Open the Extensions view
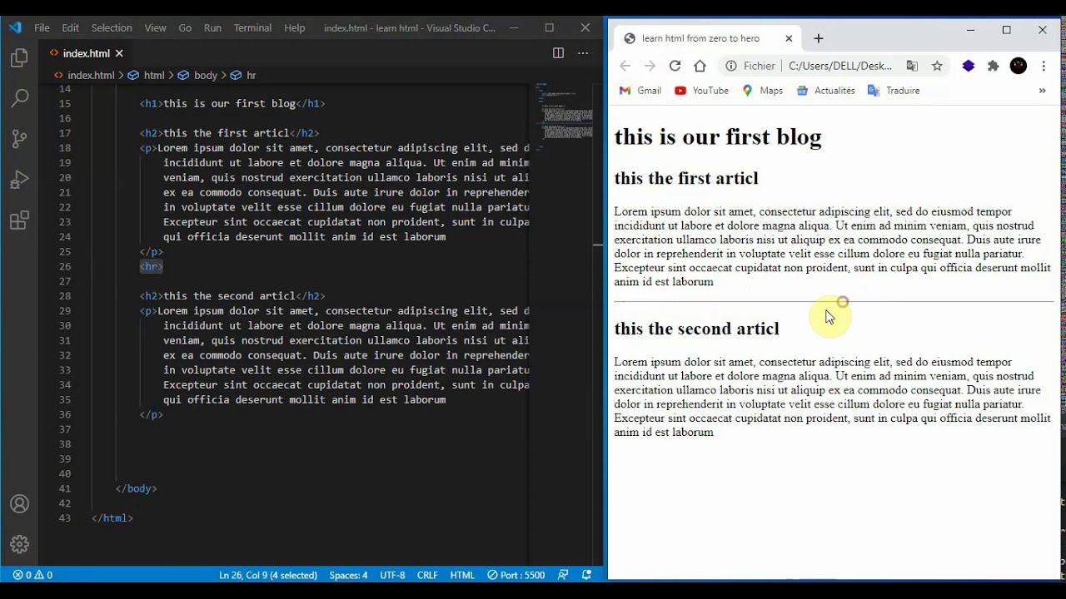 pos(19,220)
